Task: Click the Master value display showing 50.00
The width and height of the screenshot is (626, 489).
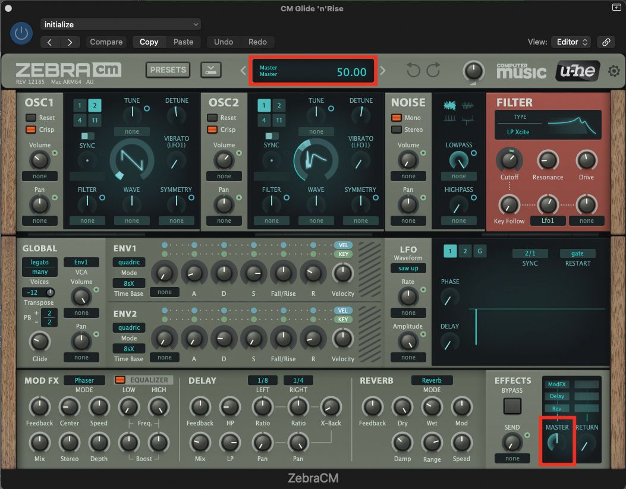Action: [313, 71]
